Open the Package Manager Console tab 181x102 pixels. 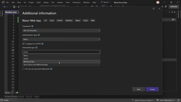[14, 96]
